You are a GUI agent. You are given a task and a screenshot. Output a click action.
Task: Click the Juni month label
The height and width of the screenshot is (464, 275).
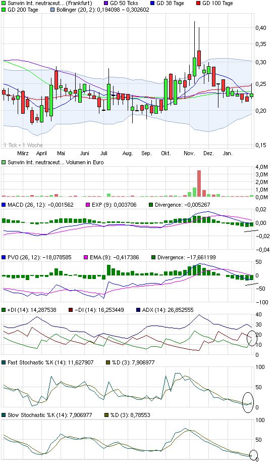click(85, 153)
